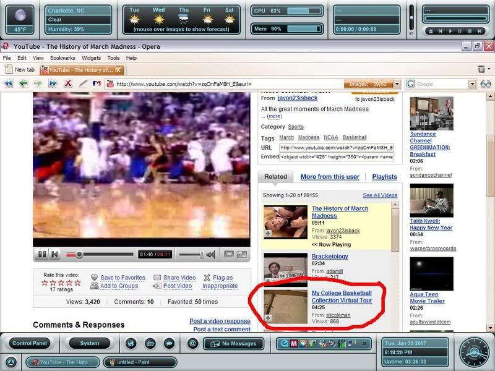Open the trash can dropdown arrow
Screen dimensions: 495x371
(489, 69)
